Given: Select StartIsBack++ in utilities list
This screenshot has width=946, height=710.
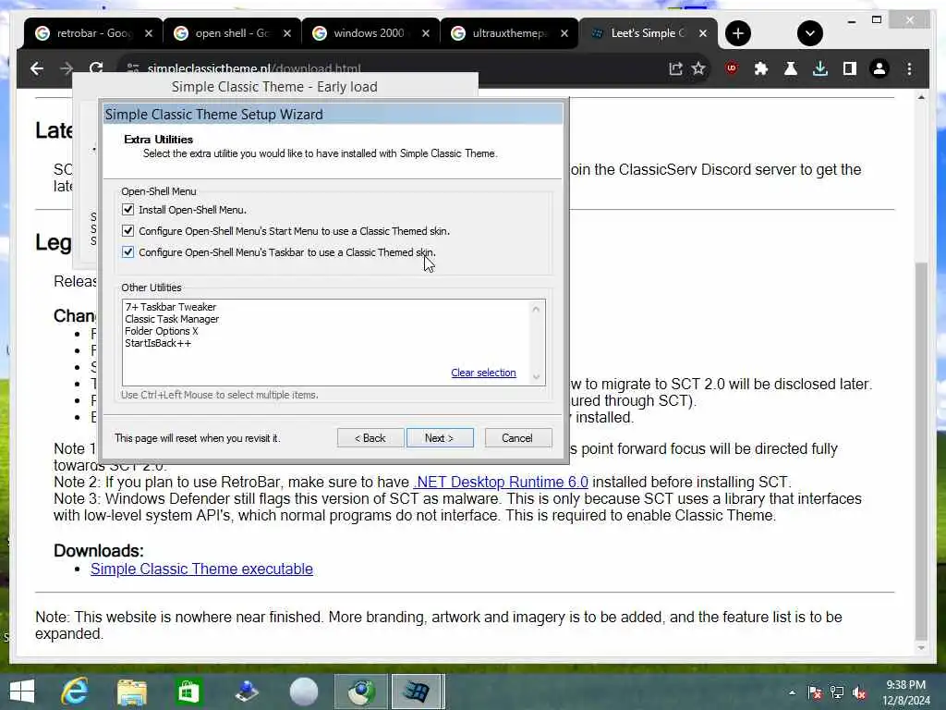Looking at the screenshot, I should tap(158, 343).
